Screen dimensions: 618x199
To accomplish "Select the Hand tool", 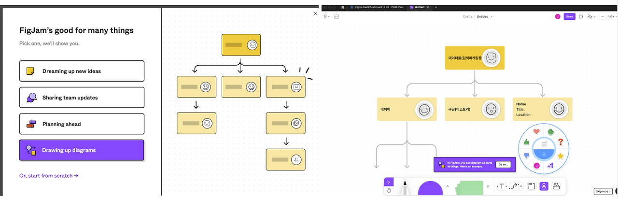I will tap(389, 191).
